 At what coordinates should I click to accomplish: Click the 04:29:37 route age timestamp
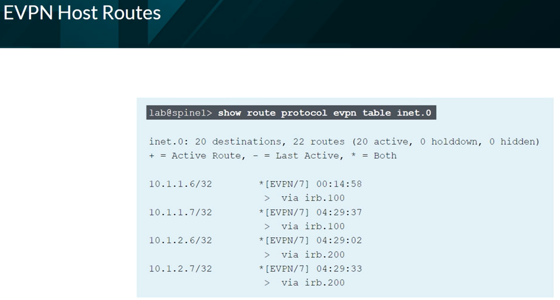click(x=339, y=212)
